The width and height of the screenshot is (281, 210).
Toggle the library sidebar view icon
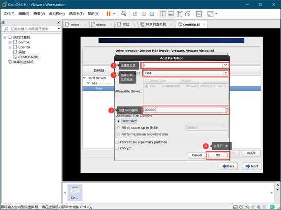(163, 14)
